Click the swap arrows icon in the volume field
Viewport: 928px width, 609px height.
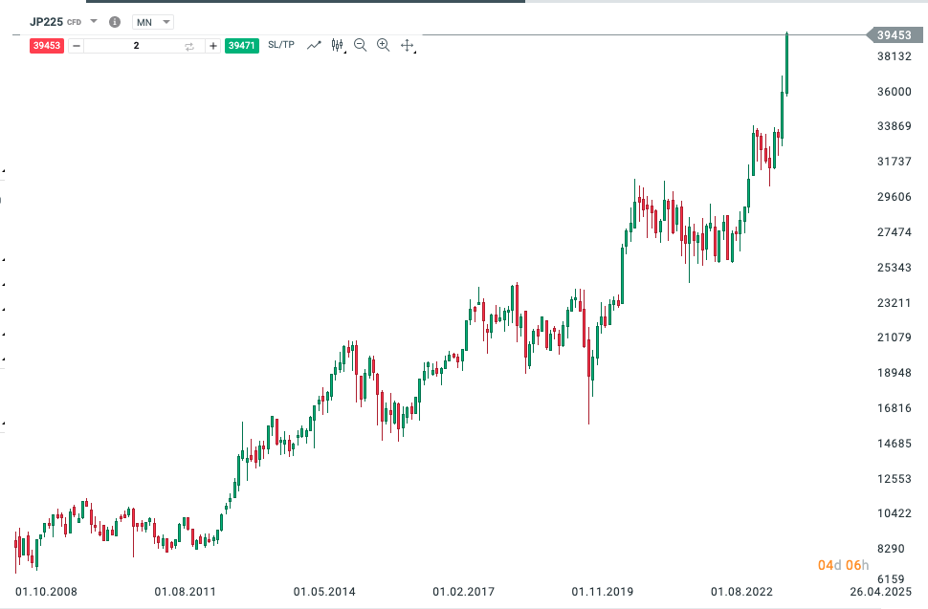(x=188, y=46)
